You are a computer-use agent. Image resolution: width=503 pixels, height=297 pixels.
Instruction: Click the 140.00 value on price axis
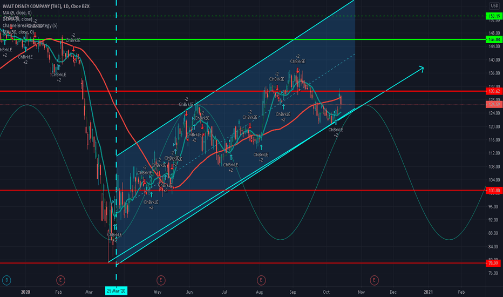[494, 60]
